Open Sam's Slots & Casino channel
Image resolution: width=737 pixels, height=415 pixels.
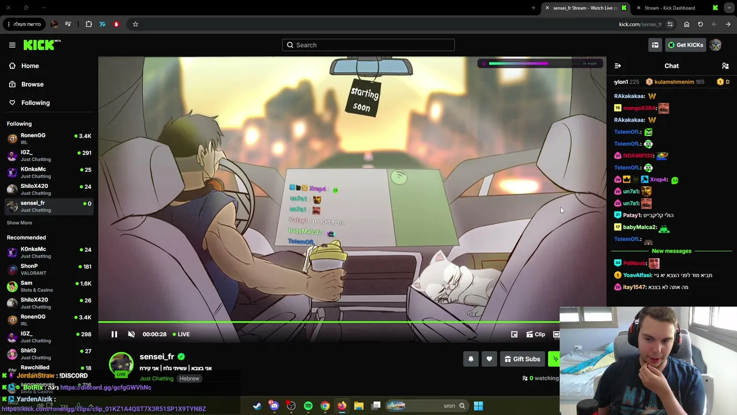[48, 286]
